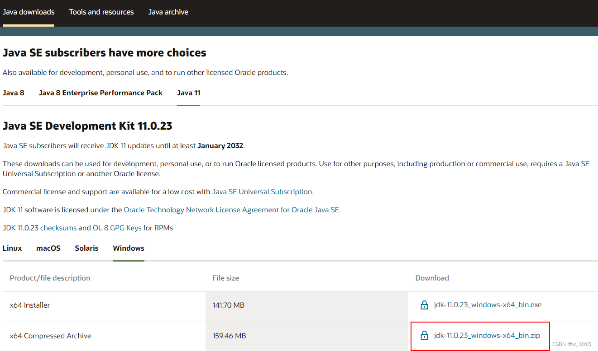Click the lock icon beside jdk-11.0.23_windows-x64_bin.zip
Screen dimensions: 598x351
424,336
